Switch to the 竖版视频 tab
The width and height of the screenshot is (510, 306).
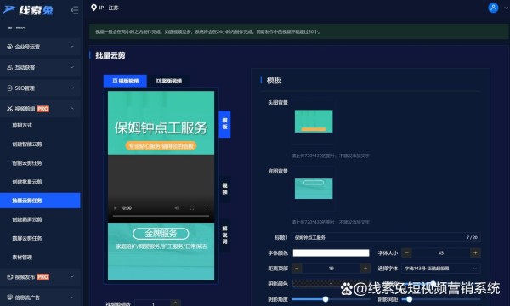pyautogui.click(x=168, y=81)
